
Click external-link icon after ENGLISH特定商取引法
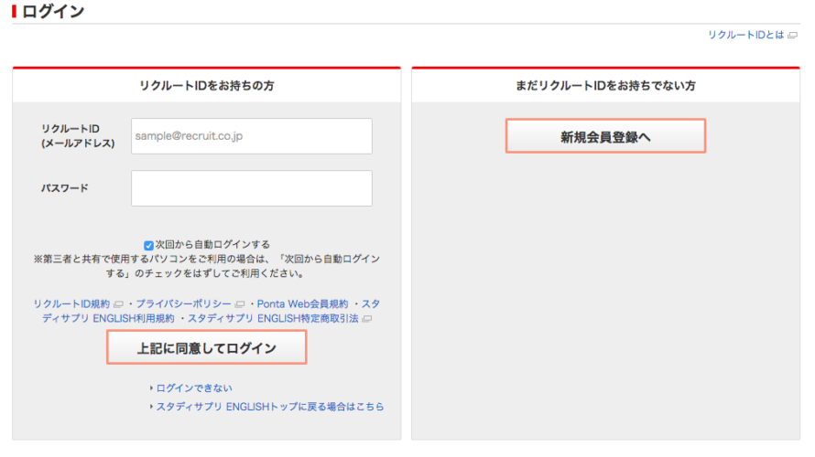coord(366,319)
